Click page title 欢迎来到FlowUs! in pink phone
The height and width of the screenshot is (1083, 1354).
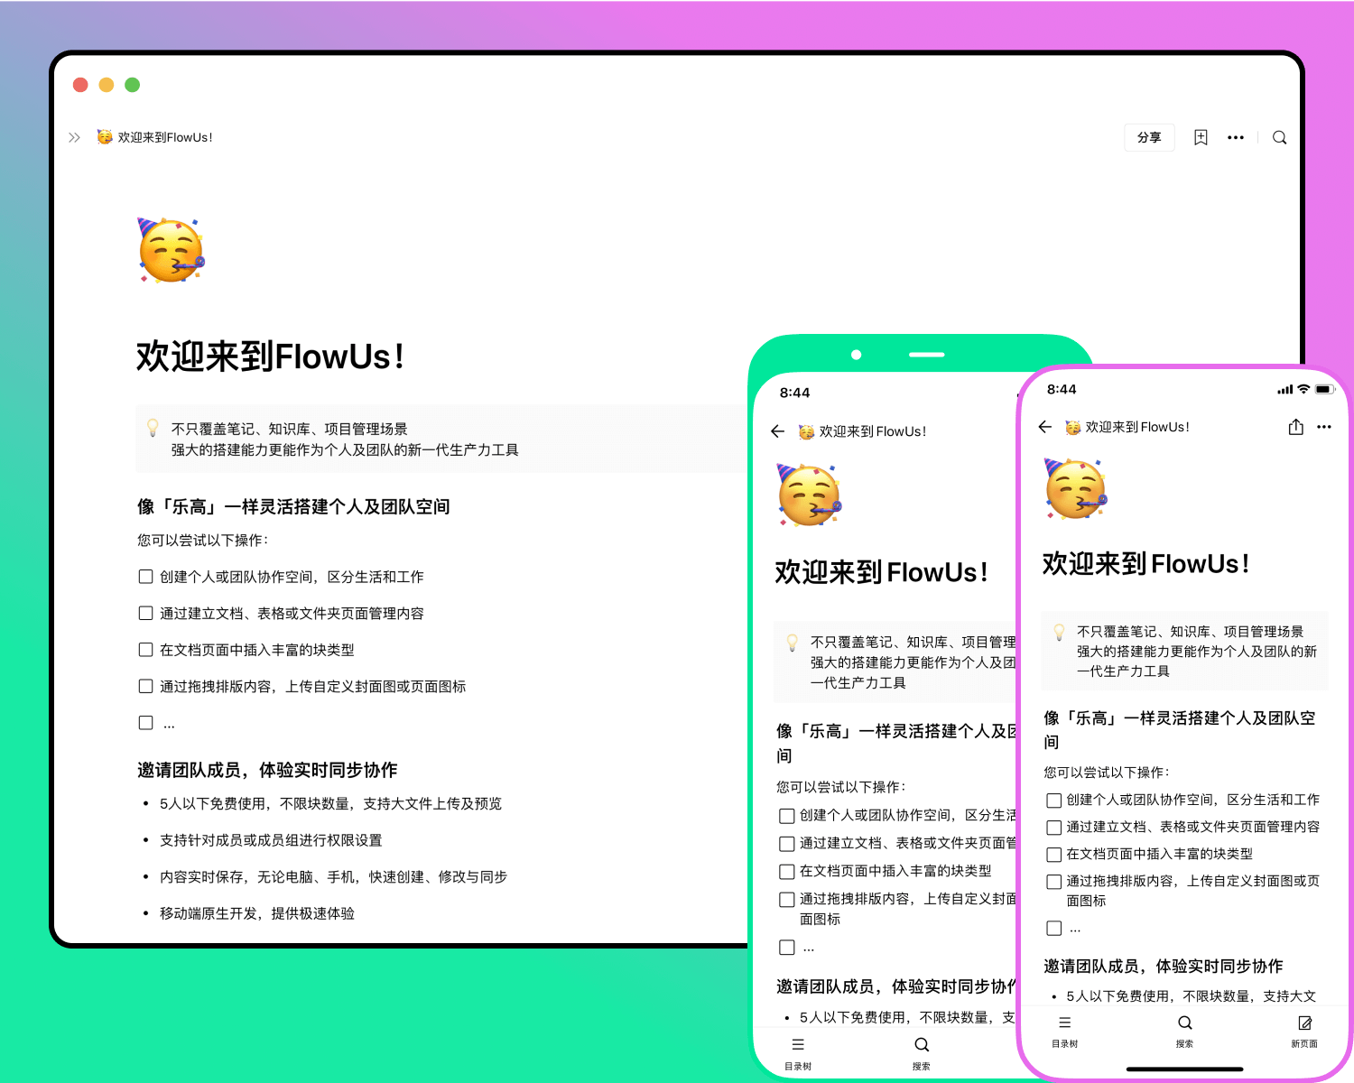(1146, 564)
